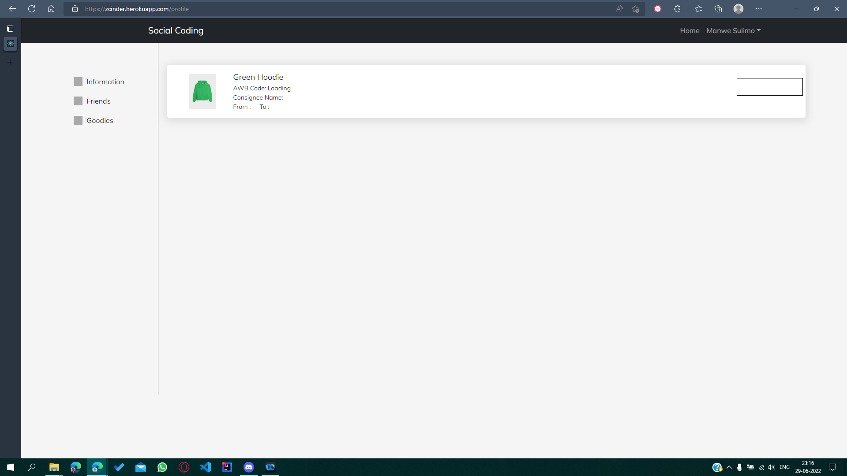Open the Adblock extension icon
The height and width of the screenshot is (476, 847).
pyautogui.click(x=658, y=8)
